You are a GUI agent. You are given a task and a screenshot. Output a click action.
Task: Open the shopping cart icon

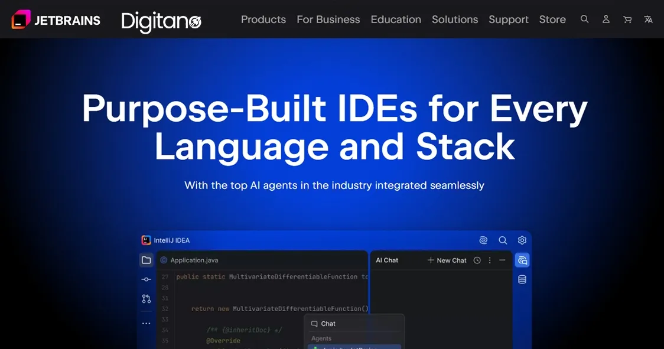(x=627, y=19)
